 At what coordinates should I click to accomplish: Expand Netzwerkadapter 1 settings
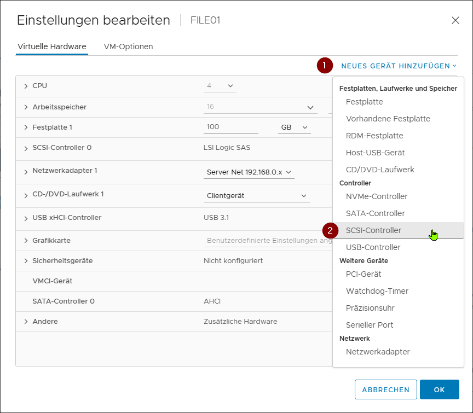pyautogui.click(x=26, y=171)
